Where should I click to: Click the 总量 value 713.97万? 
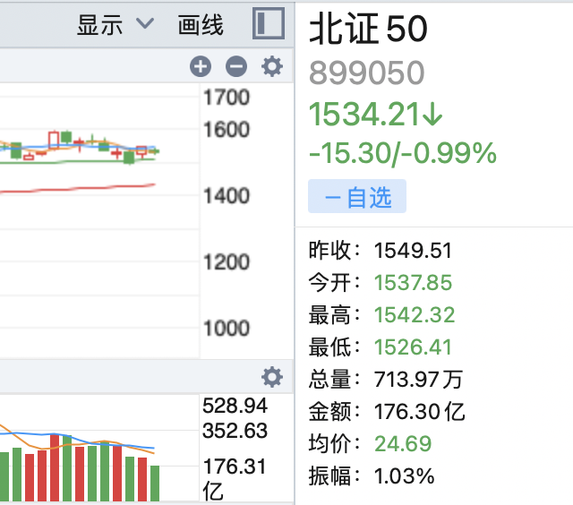pyautogui.click(x=418, y=380)
